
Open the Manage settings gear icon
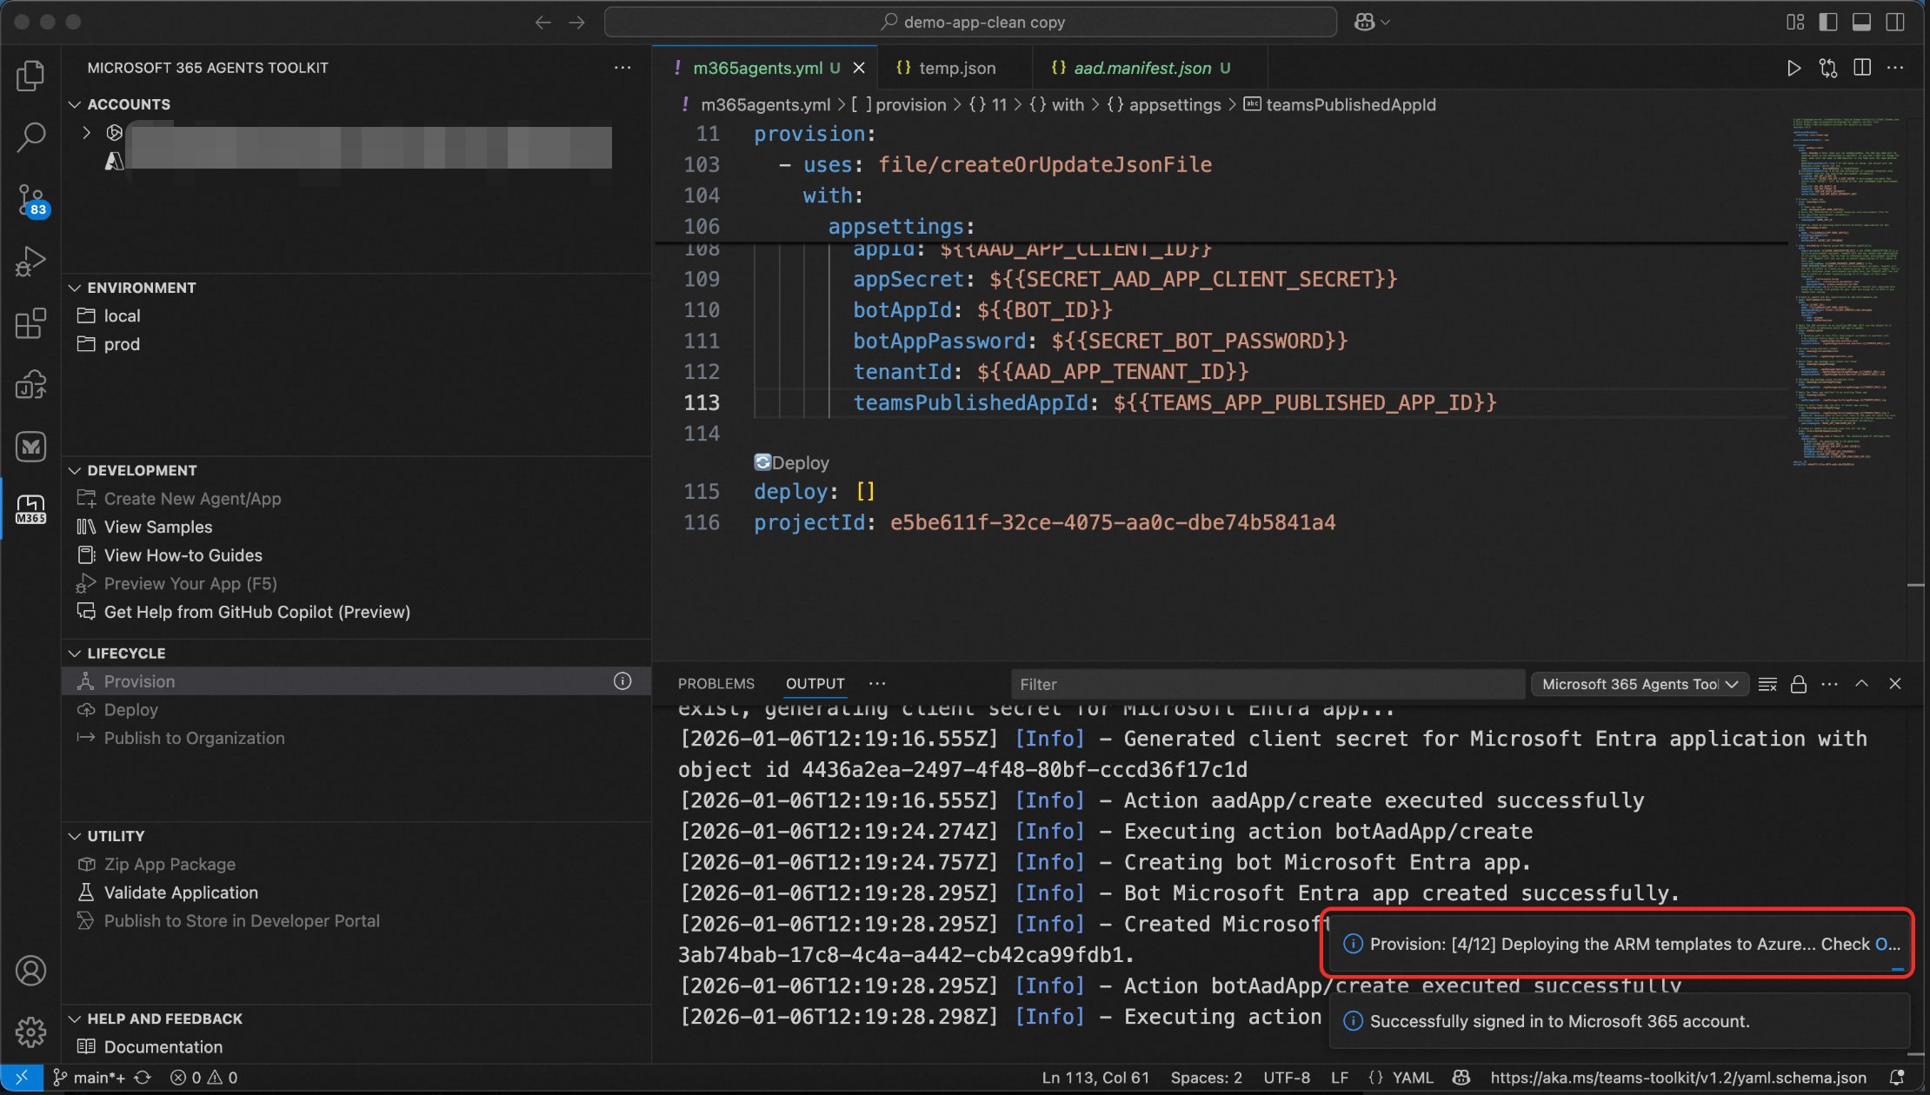point(30,1032)
